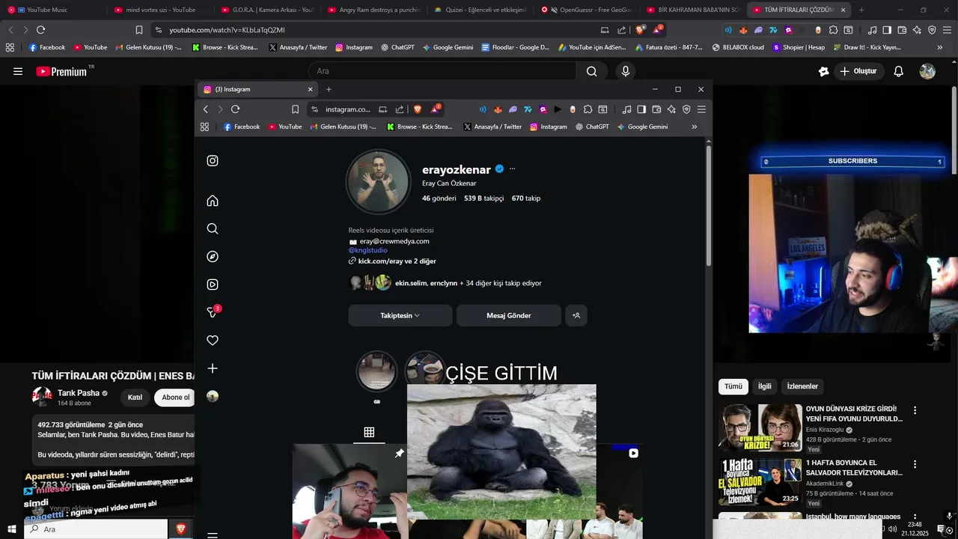Click the YouTube search magnifier button
The width and height of the screenshot is (958, 539).
coord(592,71)
